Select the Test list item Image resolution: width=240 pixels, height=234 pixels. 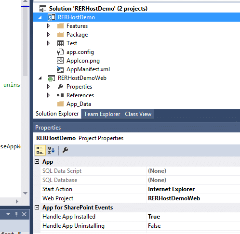[x=72, y=43]
